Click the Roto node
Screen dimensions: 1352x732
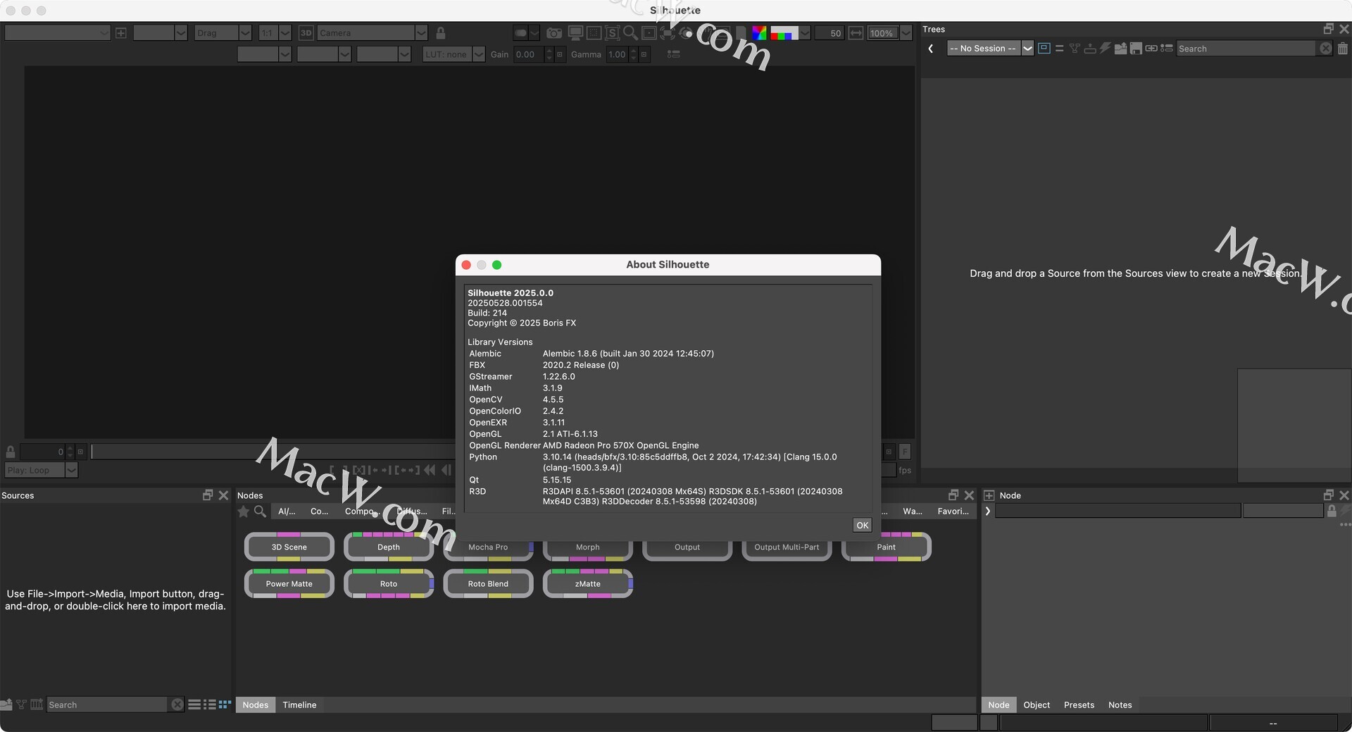pyautogui.click(x=388, y=583)
